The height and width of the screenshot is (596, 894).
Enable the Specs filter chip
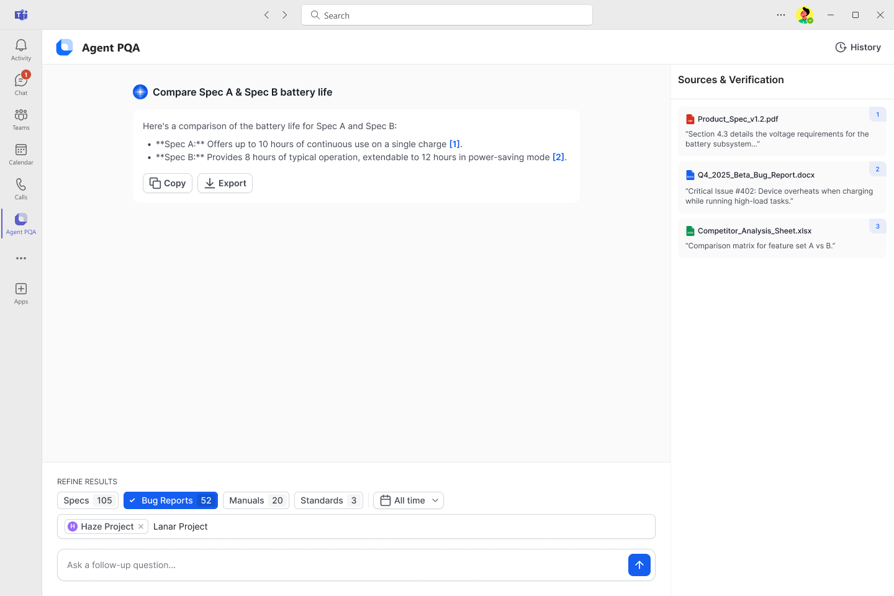coord(88,500)
